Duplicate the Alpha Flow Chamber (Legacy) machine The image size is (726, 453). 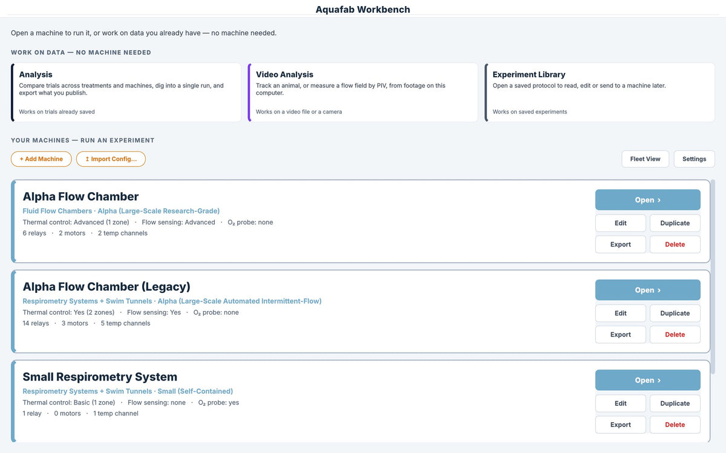pyautogui.click(x=675, y=313)
